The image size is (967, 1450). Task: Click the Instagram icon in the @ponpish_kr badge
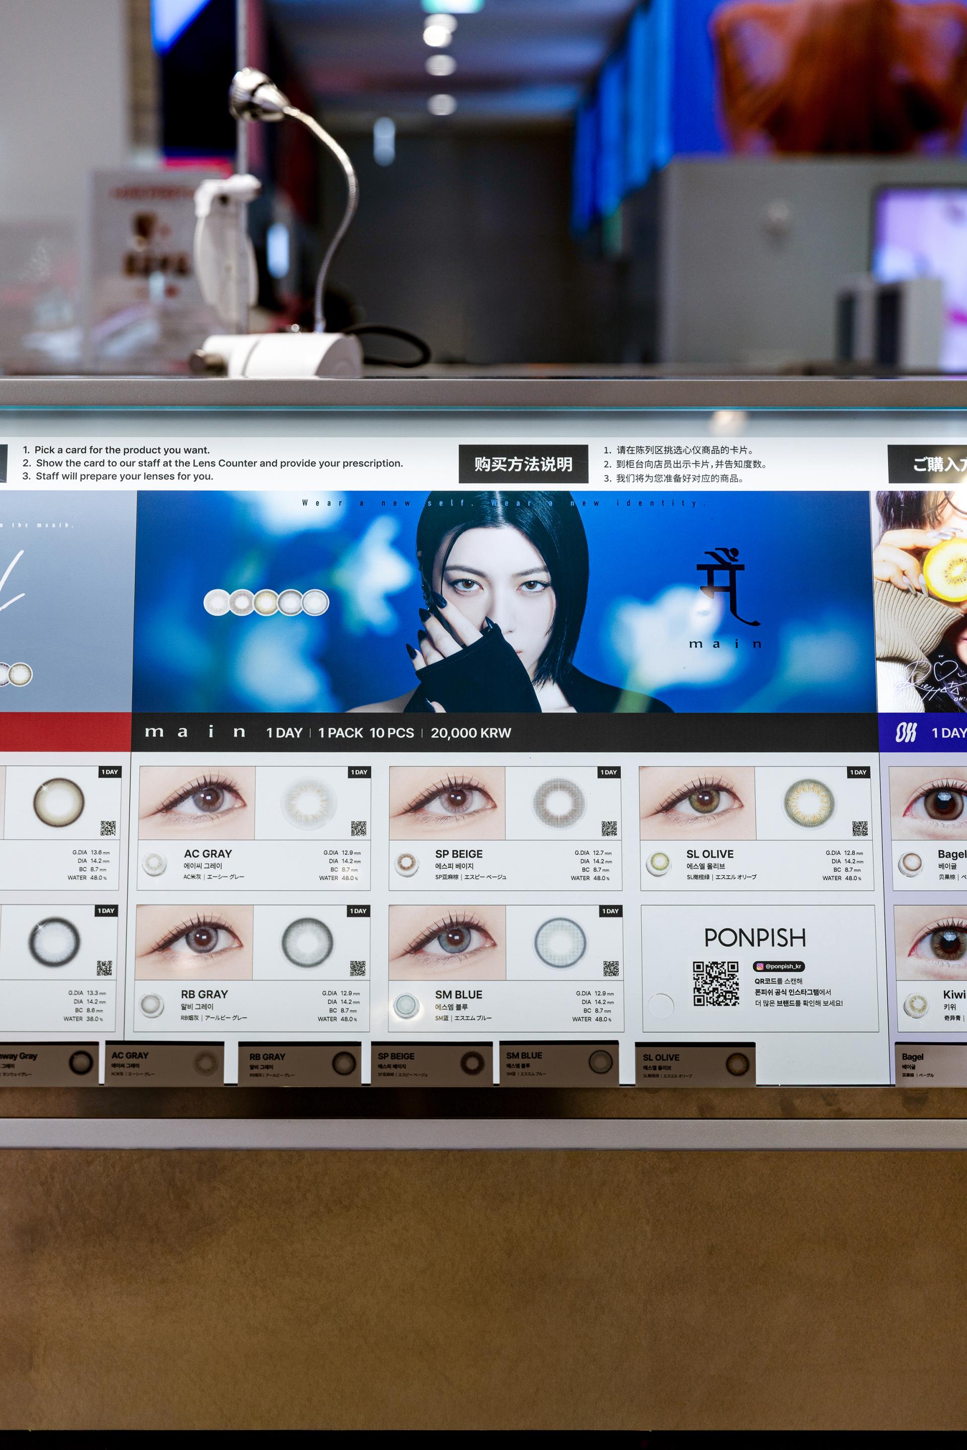[x=760, y=966]
